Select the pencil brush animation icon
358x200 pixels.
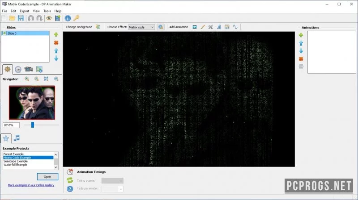(x=203, y=27)
